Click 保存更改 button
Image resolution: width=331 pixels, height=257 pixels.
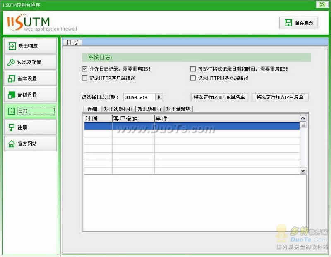[x=298, y=23]
